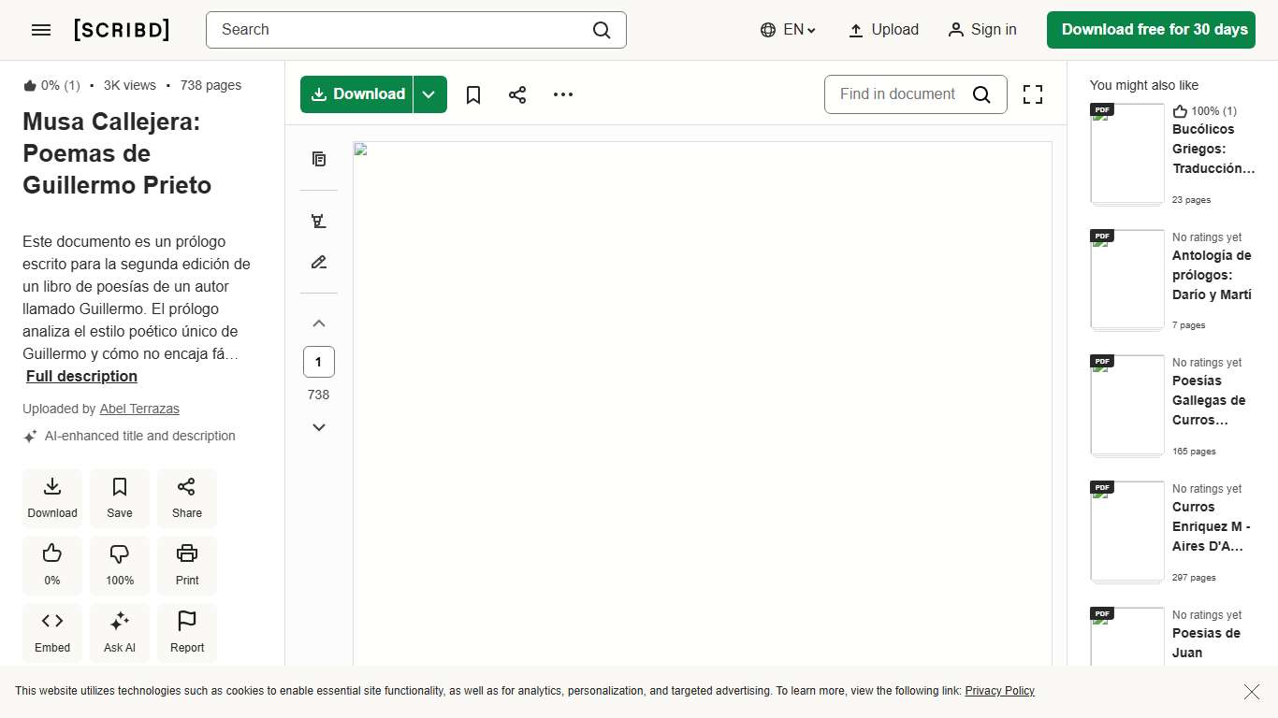This screenshot has height=718, width=1278.
Task: Expand the Download options dropdown arrow
Action: click(429, 94)
